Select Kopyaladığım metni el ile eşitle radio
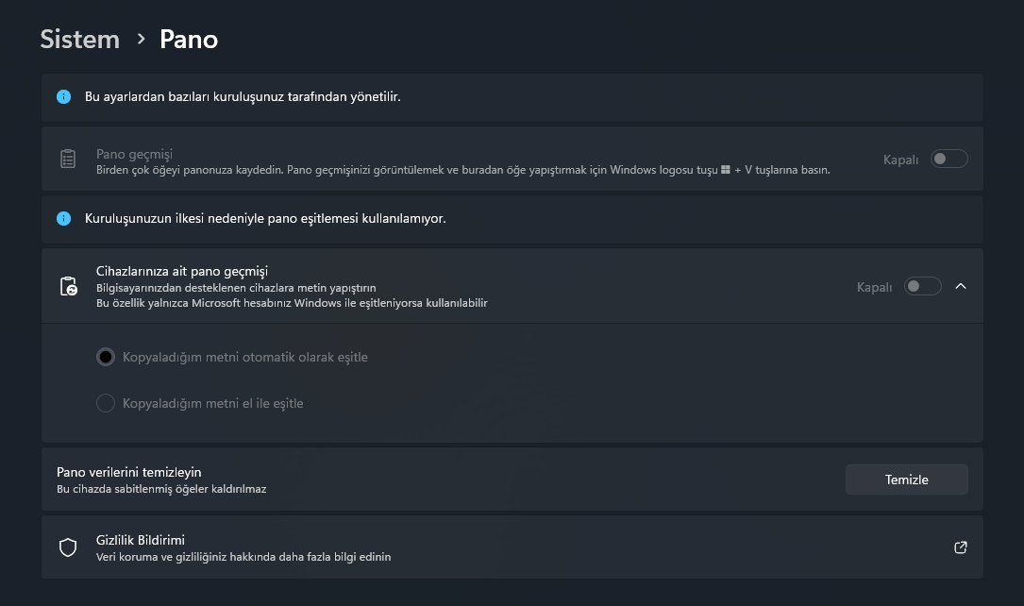Screen dimensions: 1024x606 click(106, 403)
